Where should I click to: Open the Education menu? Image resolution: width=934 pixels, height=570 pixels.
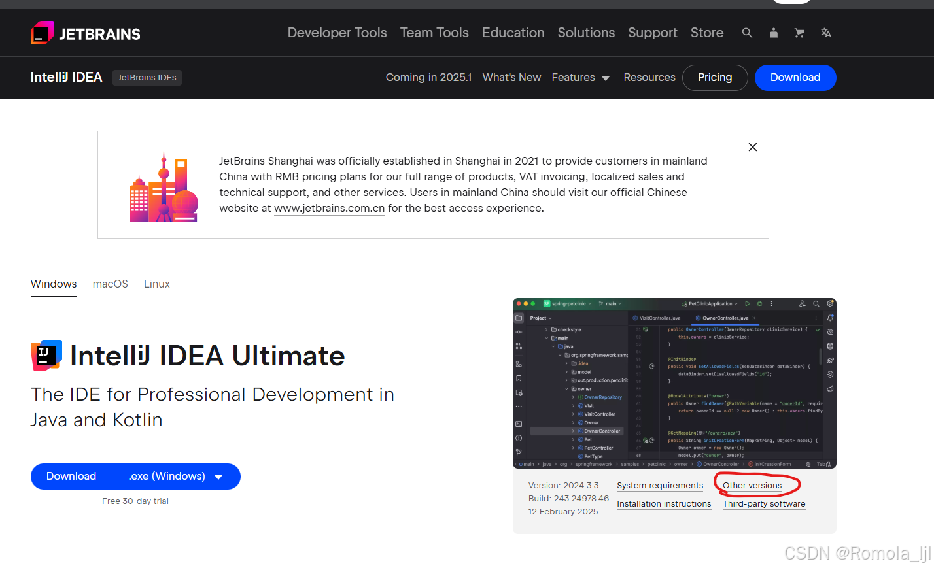click(x=513, y=33)
